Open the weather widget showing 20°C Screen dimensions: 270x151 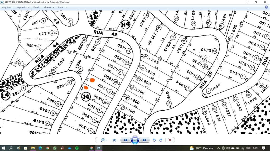pos(200,148)
